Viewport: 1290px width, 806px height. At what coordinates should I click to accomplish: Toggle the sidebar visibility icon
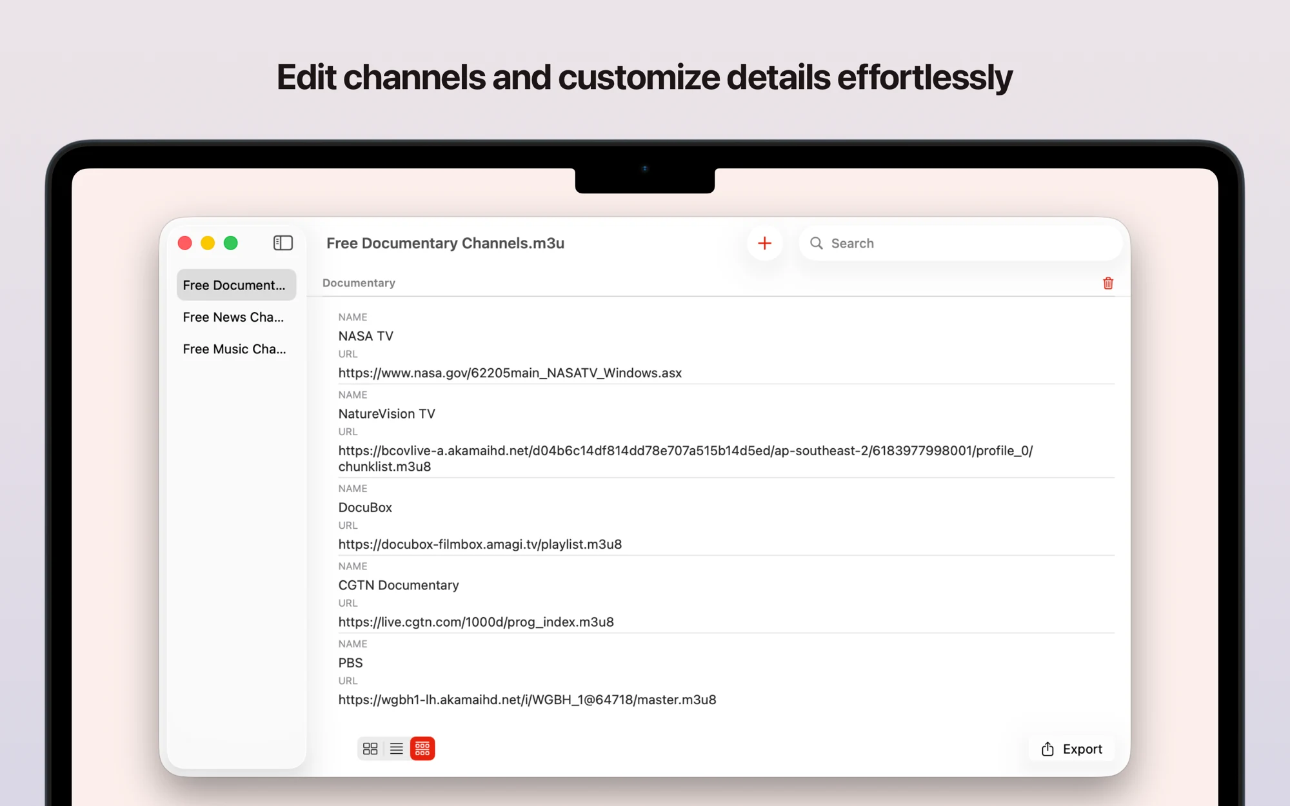click(x=283, y=243)
